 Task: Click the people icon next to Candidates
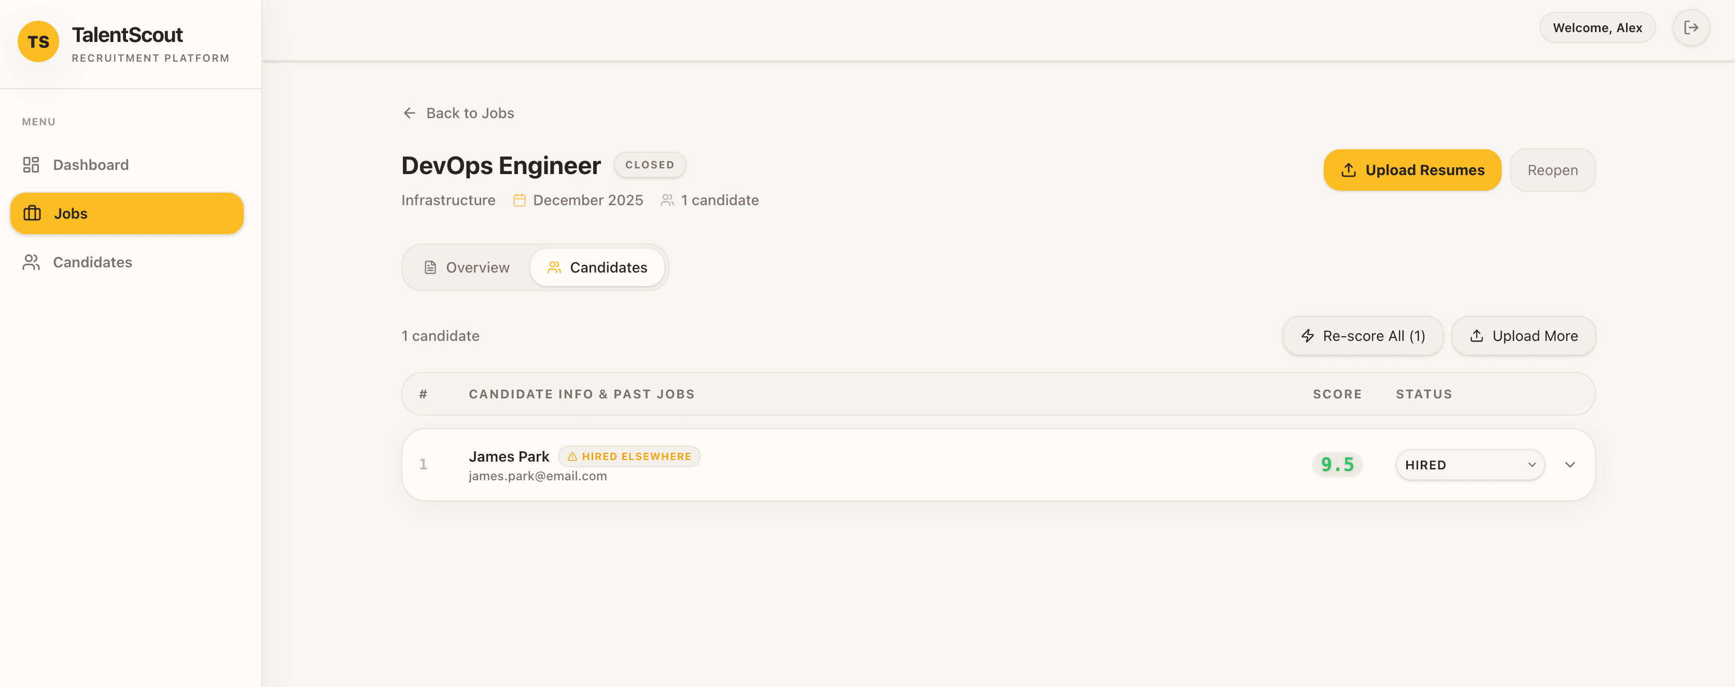[x=31, y=262]
